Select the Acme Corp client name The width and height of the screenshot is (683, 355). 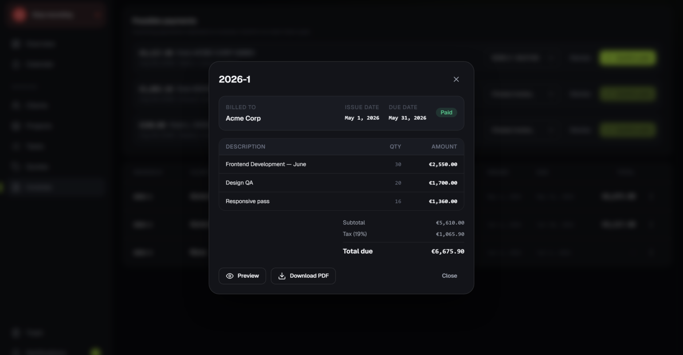(x=243, y=118)
